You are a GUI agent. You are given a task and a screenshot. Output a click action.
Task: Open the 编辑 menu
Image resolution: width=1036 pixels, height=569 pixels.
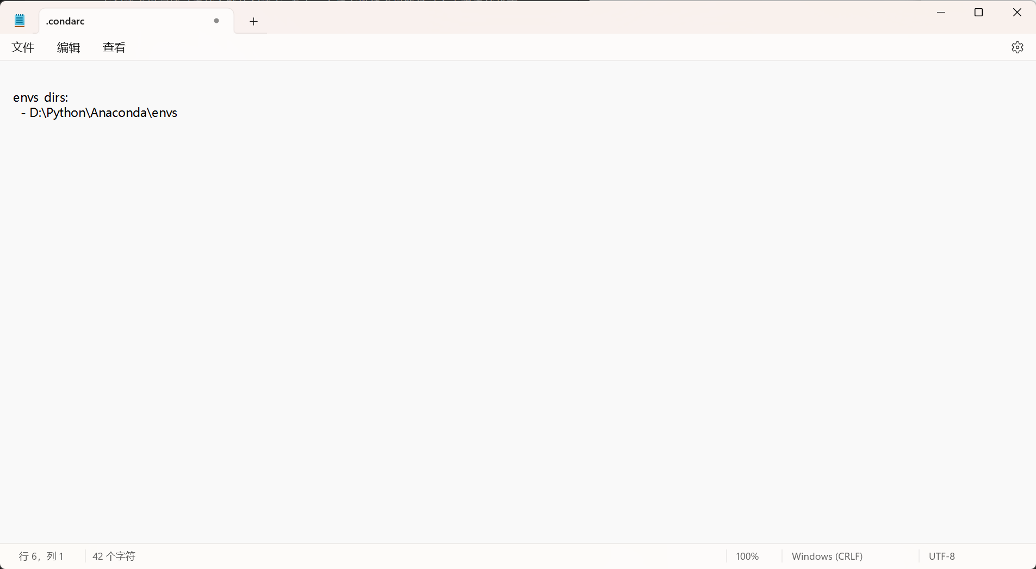[69, 47]
